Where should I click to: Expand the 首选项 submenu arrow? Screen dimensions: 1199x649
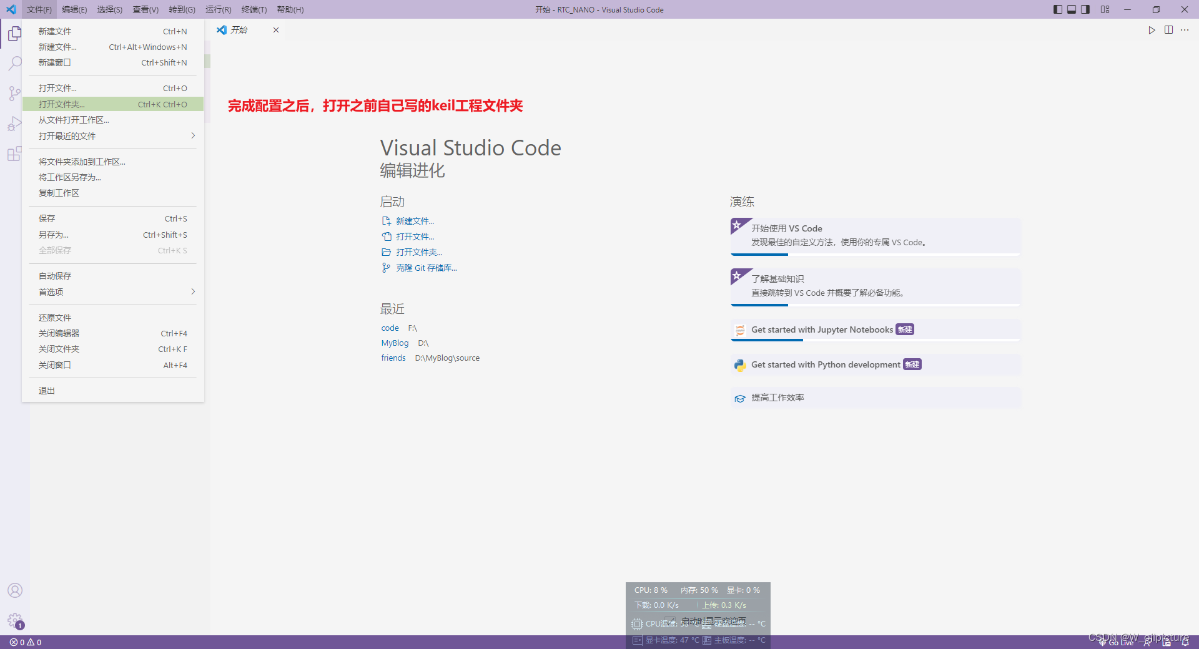(x=193, y=291)
